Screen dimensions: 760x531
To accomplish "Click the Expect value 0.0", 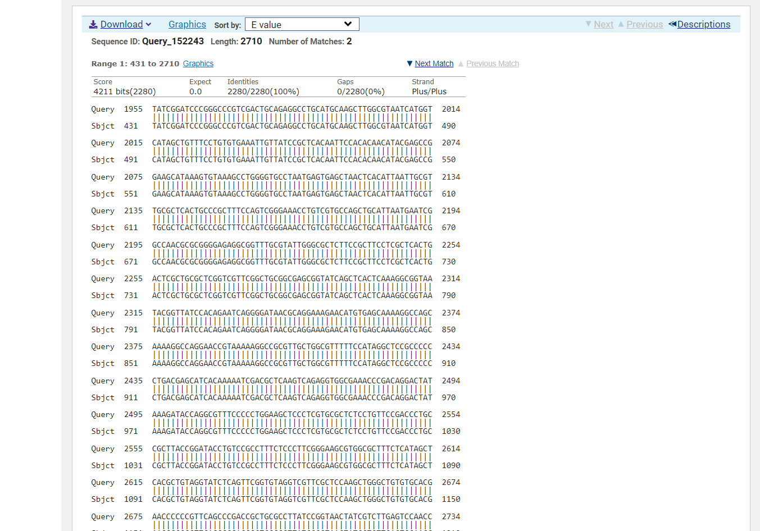I will click(x=195, y=91).
